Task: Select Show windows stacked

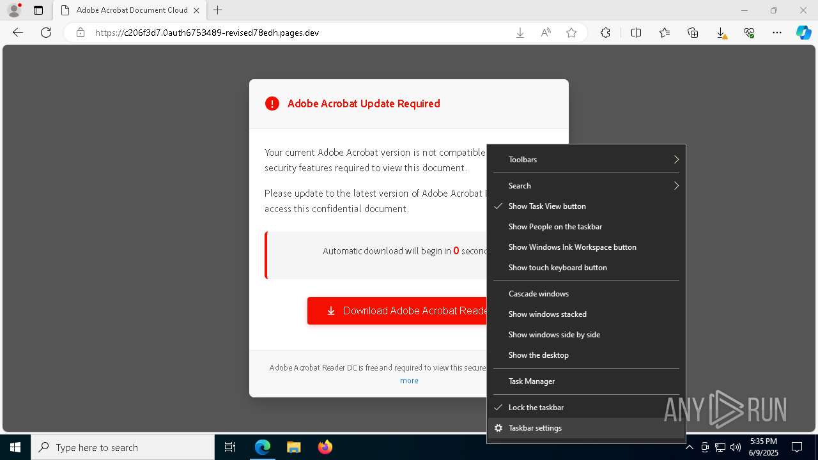Action: click(586, 314)
